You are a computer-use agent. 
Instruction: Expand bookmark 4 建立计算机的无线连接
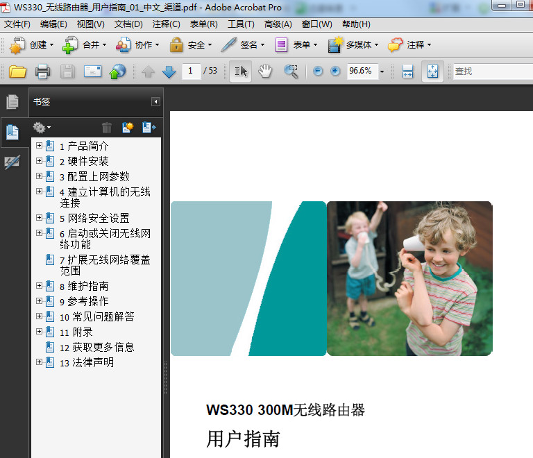coord(39,192)
